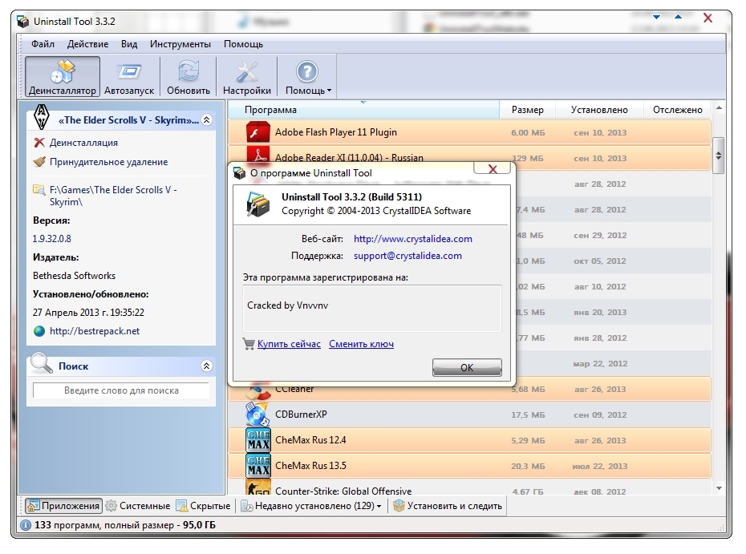Select the CDBurnerXP program name
This screenshot has height=554, width=746.
coord(301,414)
